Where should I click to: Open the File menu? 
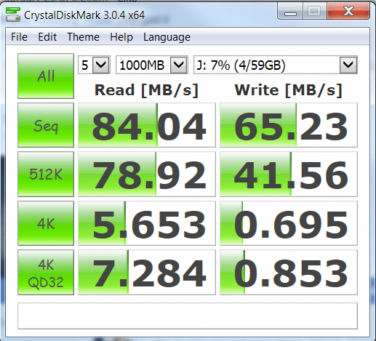point(19,37)
